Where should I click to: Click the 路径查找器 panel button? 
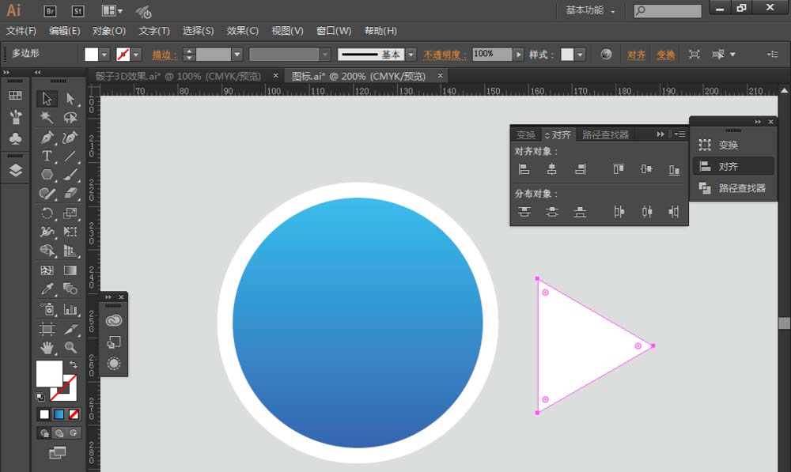733,188
